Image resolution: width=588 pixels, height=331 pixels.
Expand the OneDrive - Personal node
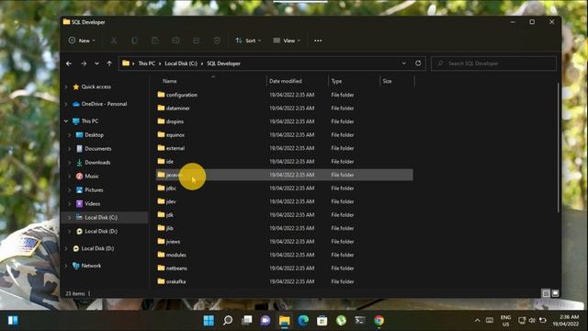pyautogui.click(x=66, y=104)
